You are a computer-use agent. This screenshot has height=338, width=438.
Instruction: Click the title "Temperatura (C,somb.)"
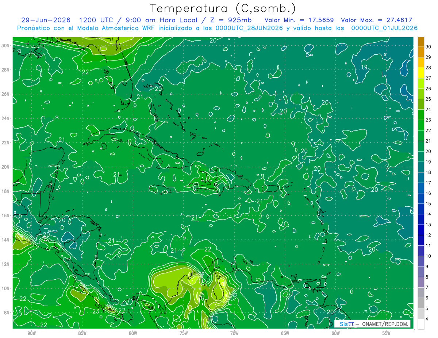pyautogui.click(x=223, y=8)
